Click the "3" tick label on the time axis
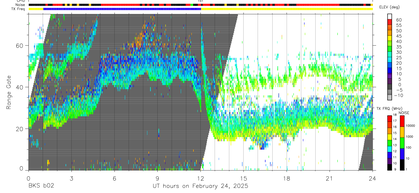419x193 pixels. point(71,178)
